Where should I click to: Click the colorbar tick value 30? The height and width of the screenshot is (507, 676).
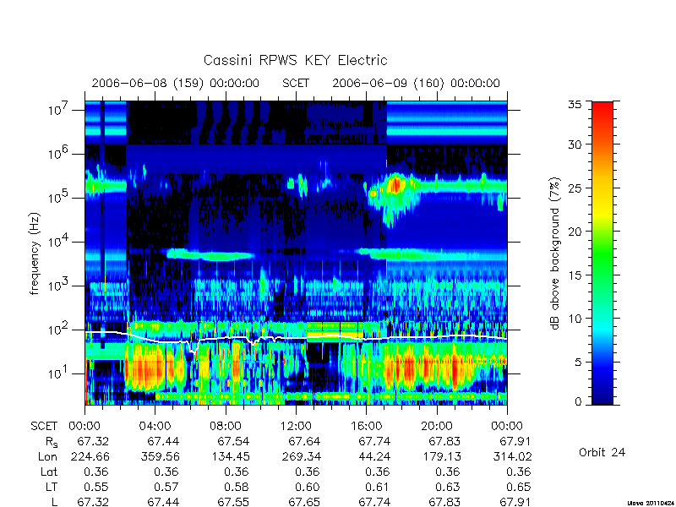click(575, 144)
